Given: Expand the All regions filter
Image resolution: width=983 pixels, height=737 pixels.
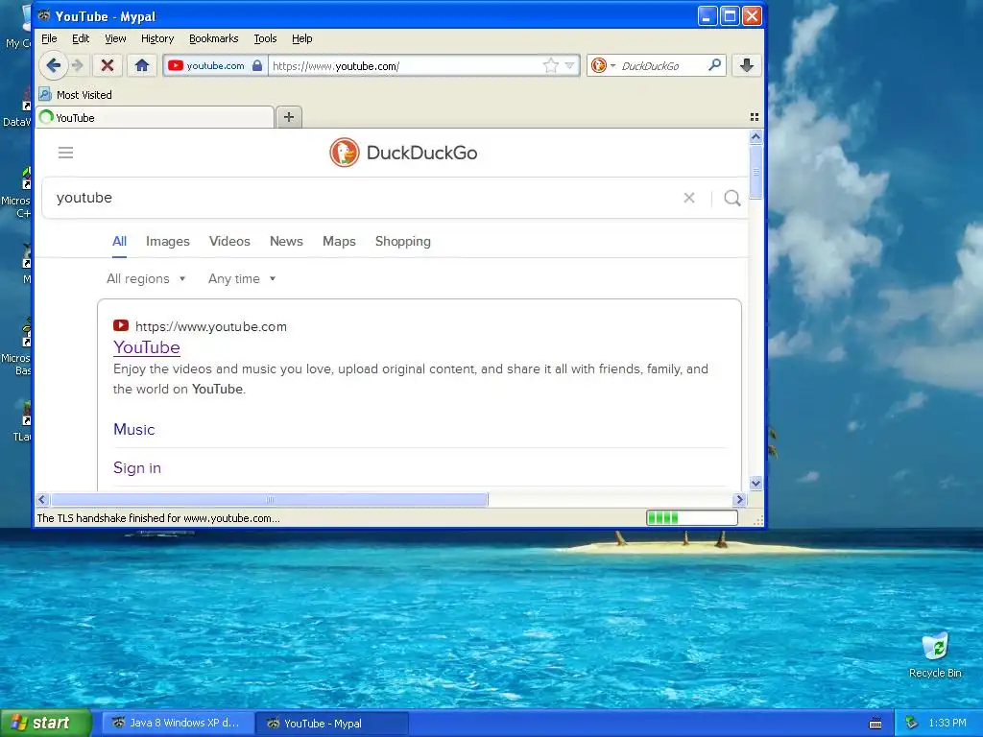Looking at the screenshot, I should [x=146, y=279].
